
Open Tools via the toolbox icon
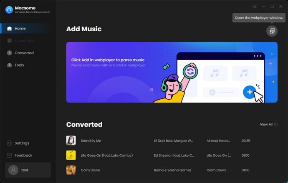pos(9,65)
